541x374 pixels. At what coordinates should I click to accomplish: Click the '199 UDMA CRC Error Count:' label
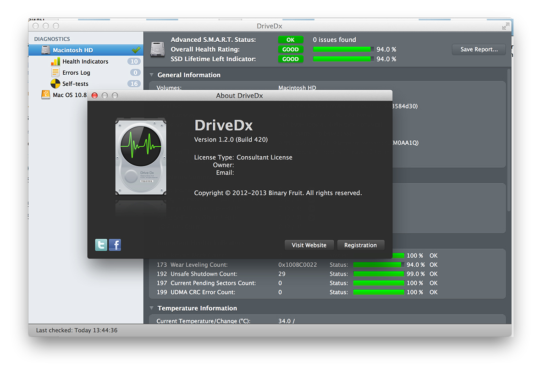[x=196, y=292]
